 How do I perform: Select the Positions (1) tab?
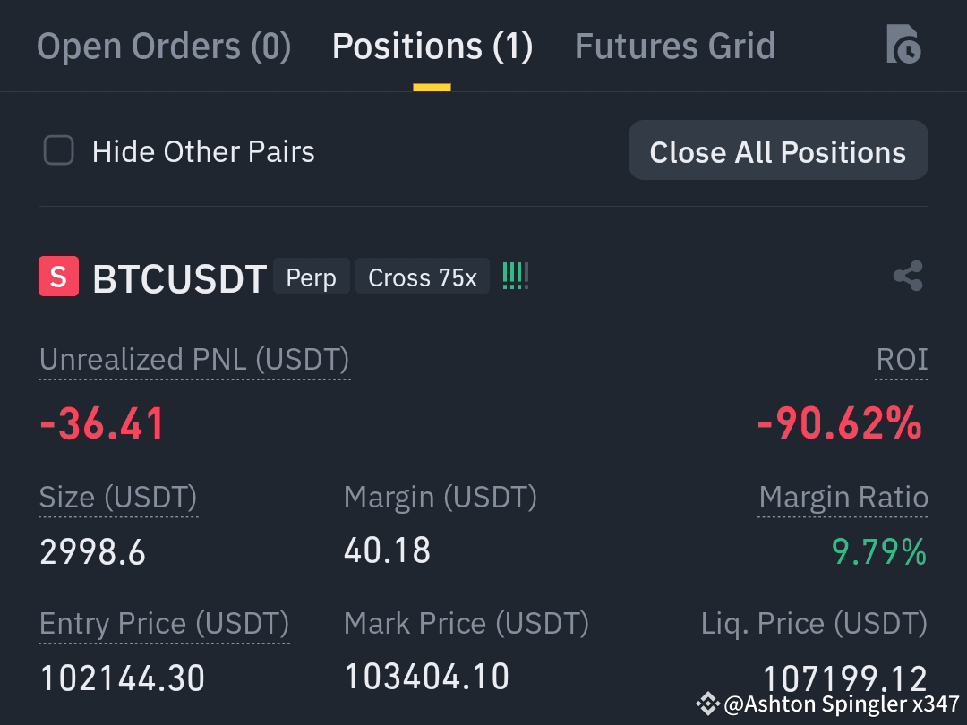[x=432, y=47]
